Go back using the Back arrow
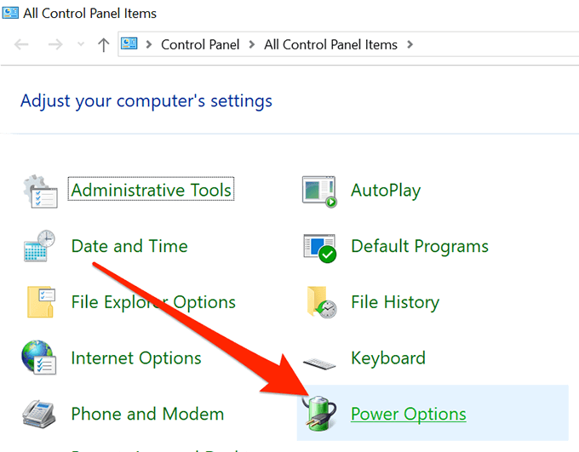This screenshot has width=579, height=452. [22, 45]
